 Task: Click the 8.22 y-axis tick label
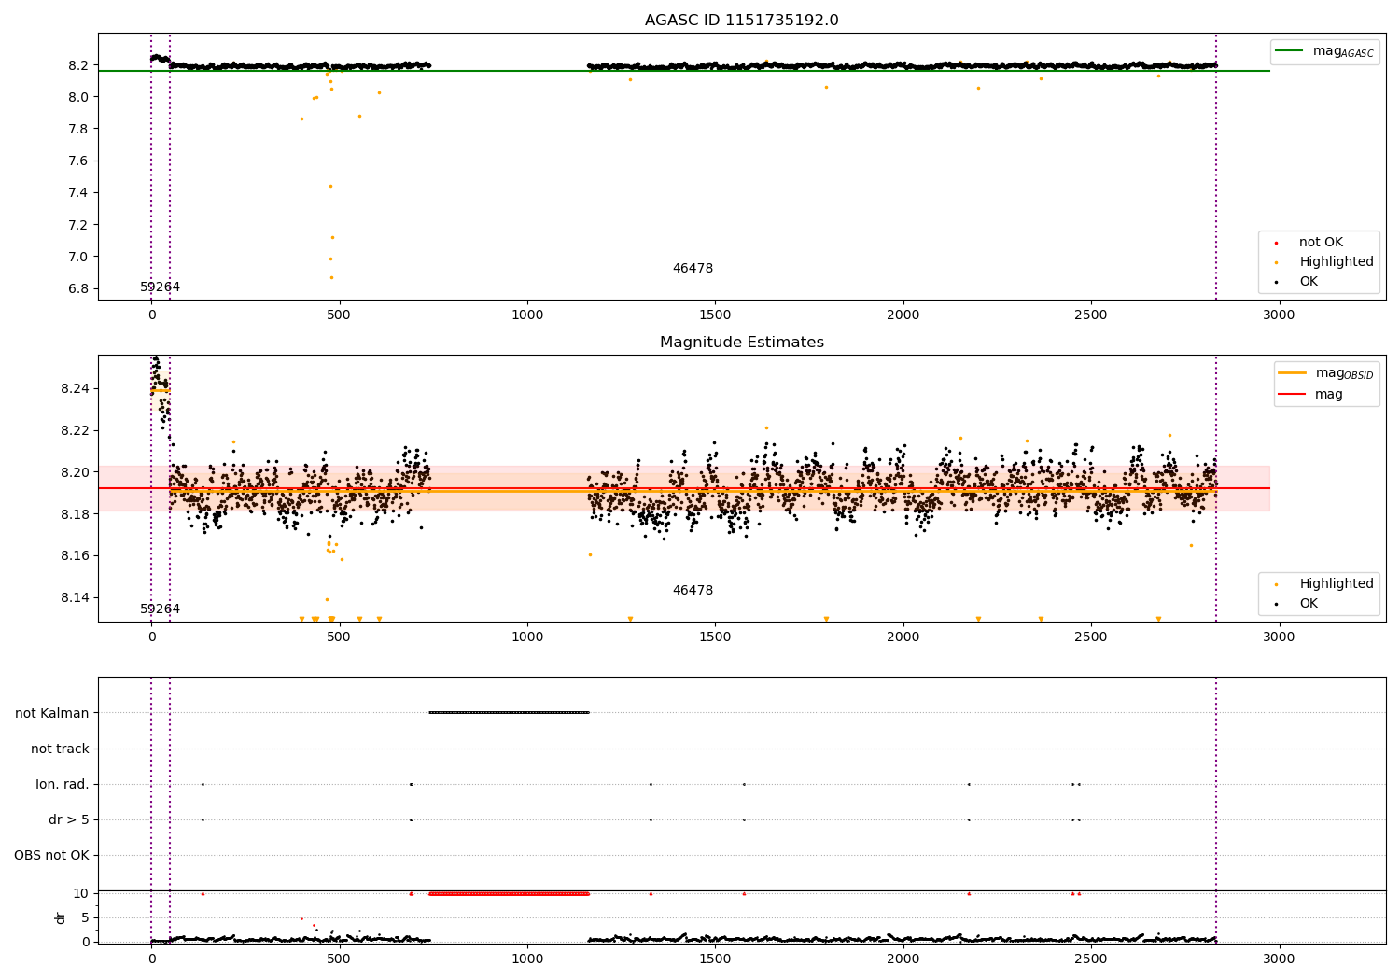(75, 430)
